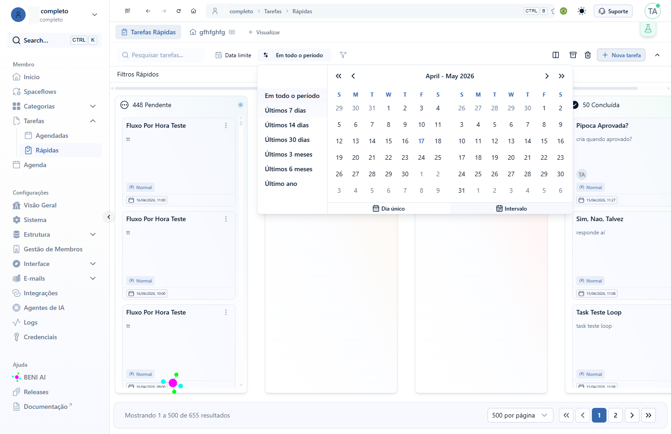Select Dia único date mode

(389, 208)
